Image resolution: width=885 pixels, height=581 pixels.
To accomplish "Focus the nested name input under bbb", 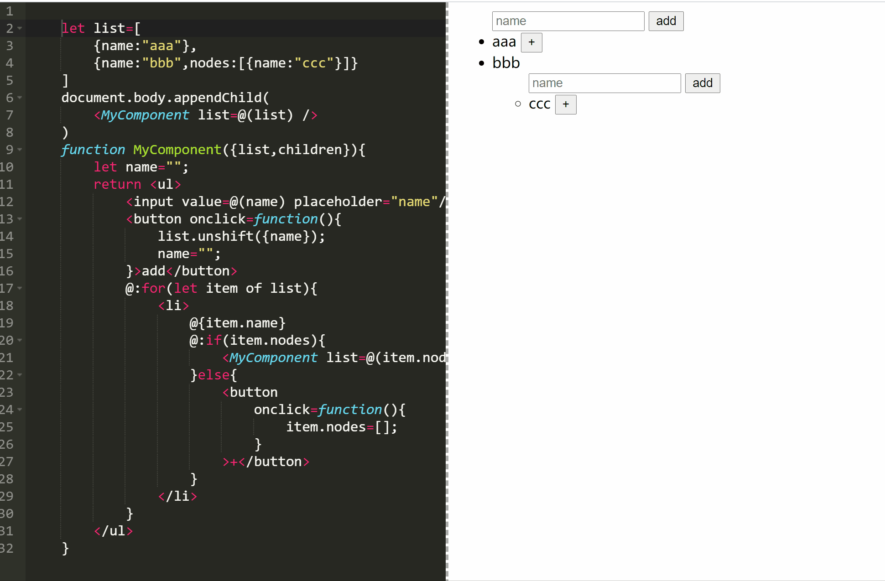I will (604, 83).
